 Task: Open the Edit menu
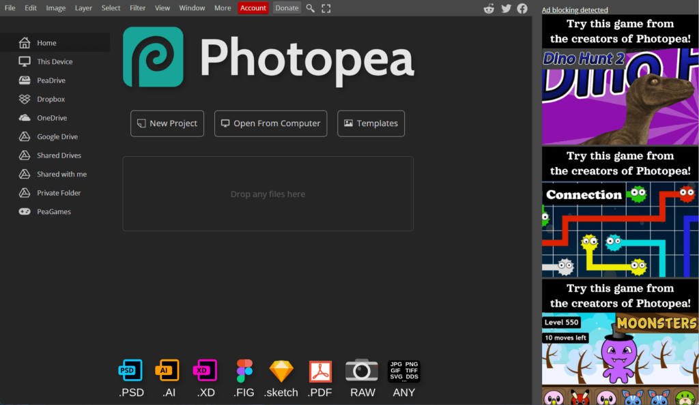tap(30, 8)
